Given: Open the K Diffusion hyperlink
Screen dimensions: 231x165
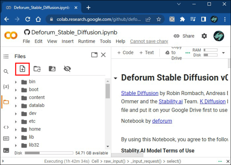Looking at the screenshot, I should [213, 101].
